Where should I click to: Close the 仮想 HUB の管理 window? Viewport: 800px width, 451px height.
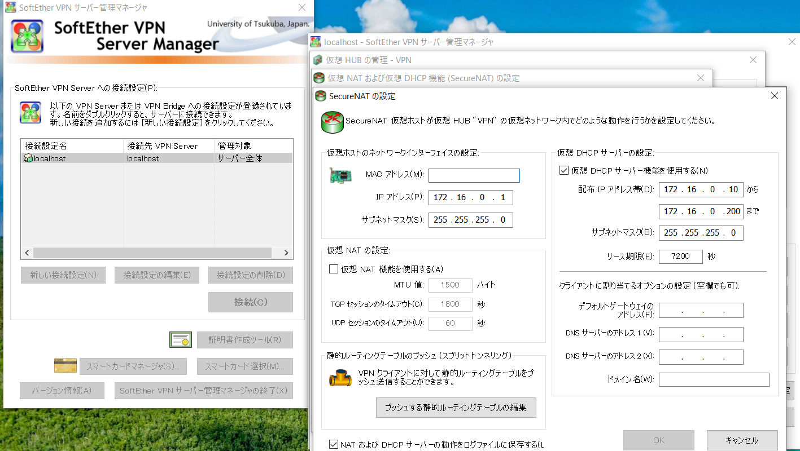coord(753,60)
